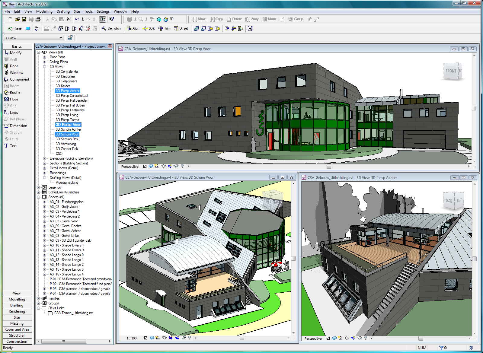Click the Split button
Viewport: 483px width, 353px height.
[149, 28]
